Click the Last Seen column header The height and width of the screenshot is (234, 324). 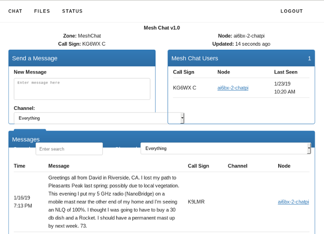[x=286, y=72]
